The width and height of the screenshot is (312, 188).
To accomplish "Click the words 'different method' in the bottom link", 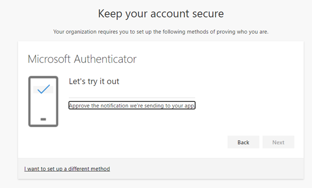I will tap(89, 168).
